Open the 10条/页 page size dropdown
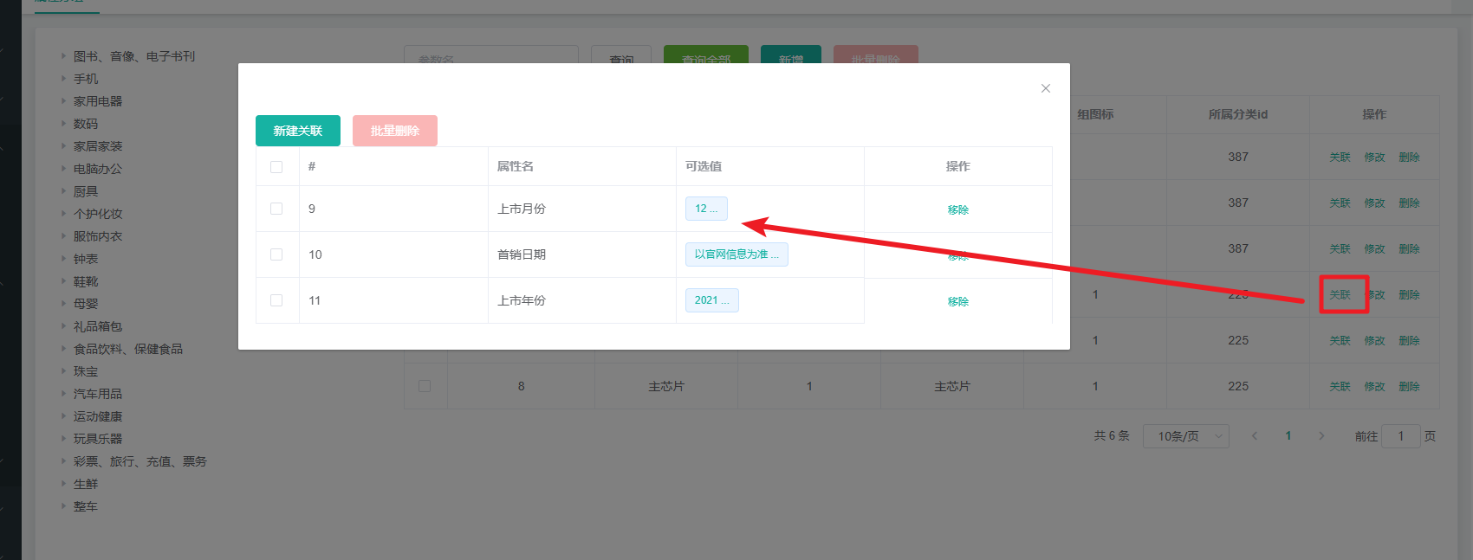Viewport: 1473px width, 560px height. click(1185, 436)
